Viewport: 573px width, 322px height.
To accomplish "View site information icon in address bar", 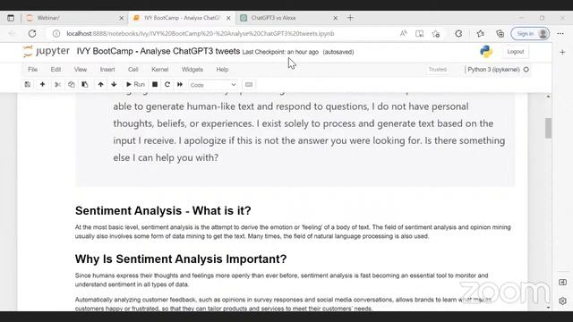I will point(56,34).
